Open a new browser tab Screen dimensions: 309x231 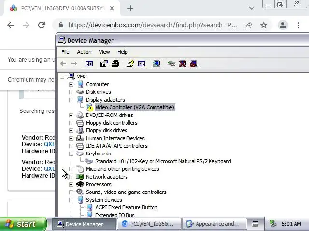point(130,8)
